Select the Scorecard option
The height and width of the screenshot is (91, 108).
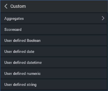click(54, 29)
